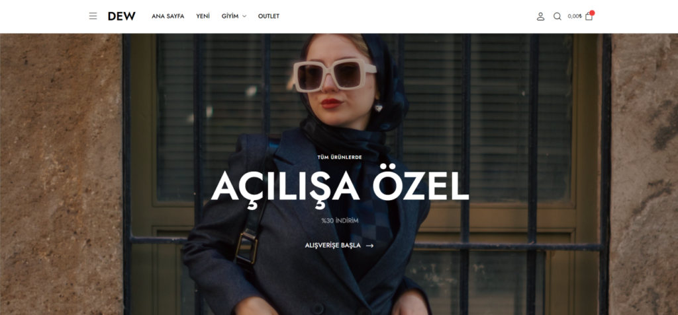Click the %30 İNDİRİM text
Viewport: 678px width, 315px height.
(x=340, y=221)
